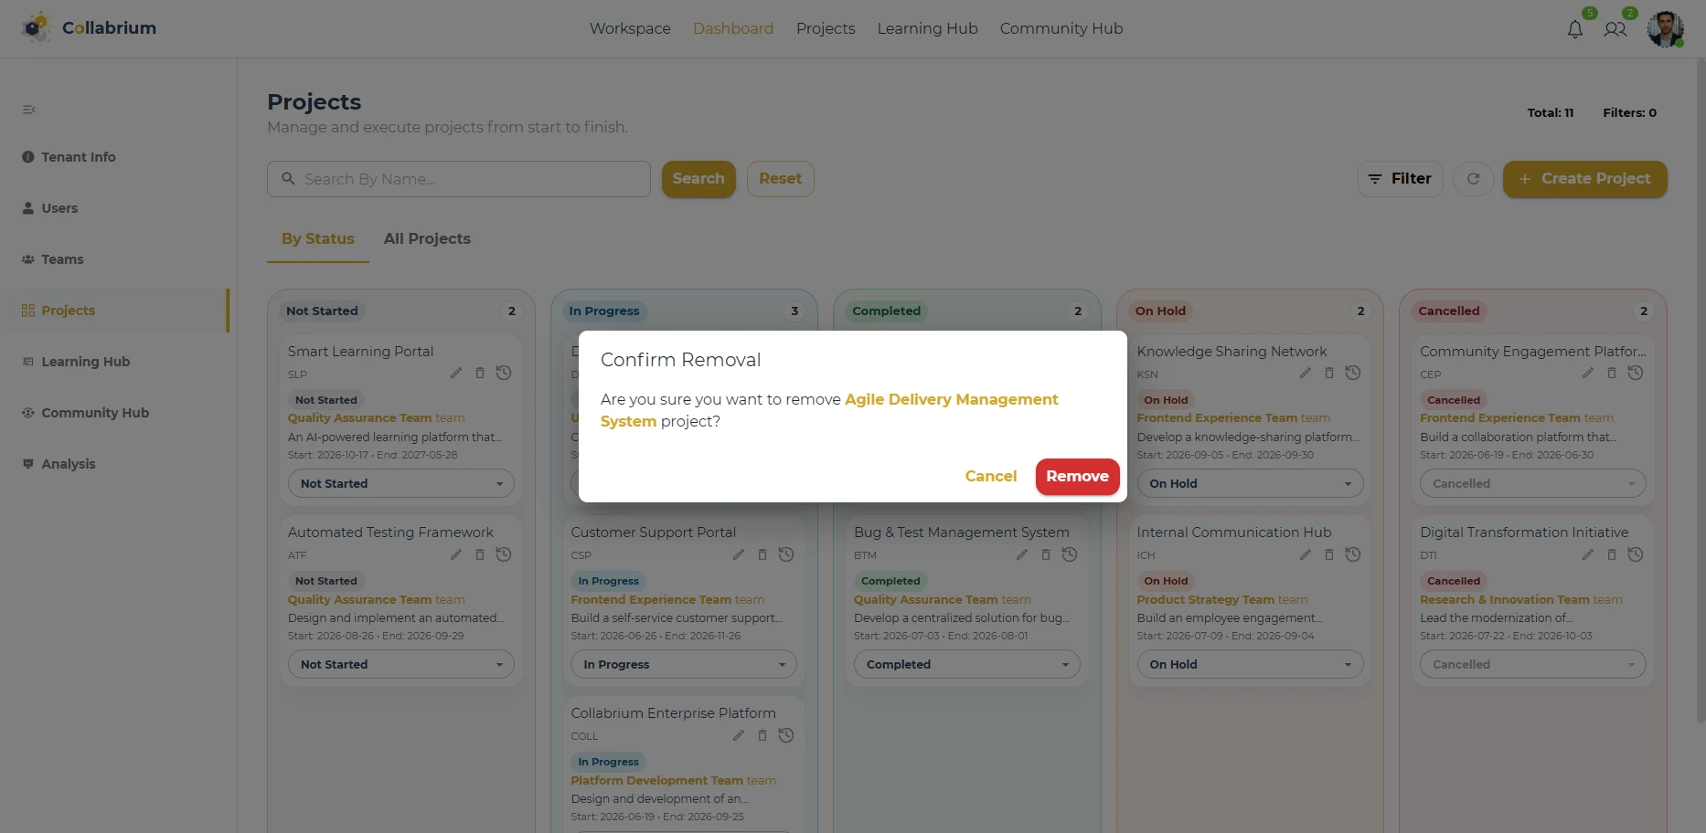The image size is (1706, 833).
Task: Edit the Bug & Test Management System project
Action: coord(1022,554)
